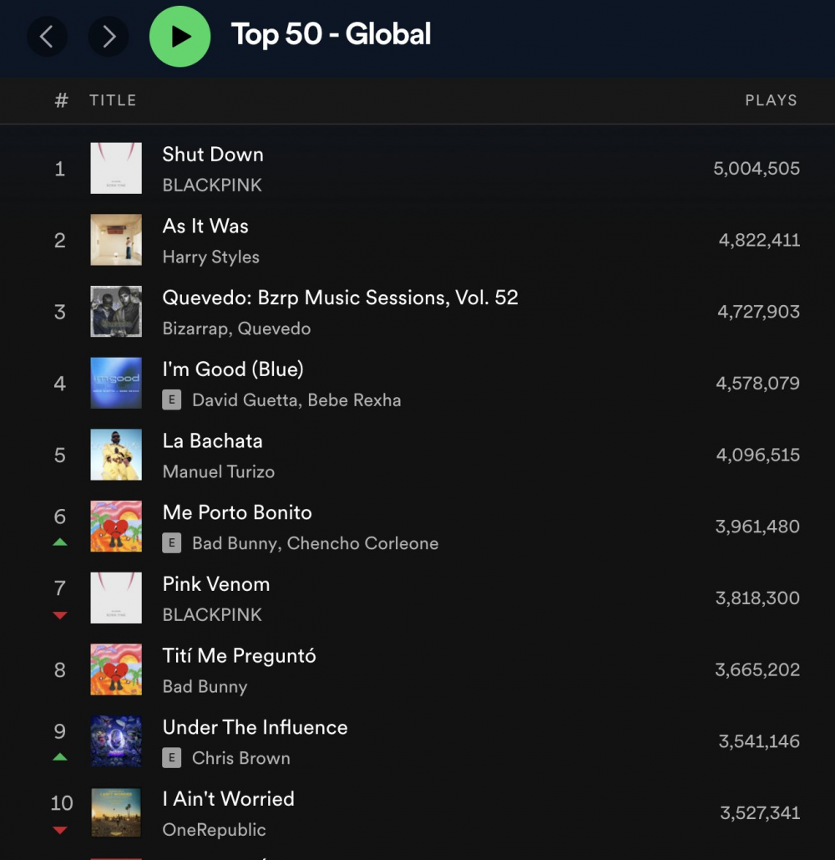
Task: Click rank number 4 for I'm Good (Blue)
Action: (60, 384)
